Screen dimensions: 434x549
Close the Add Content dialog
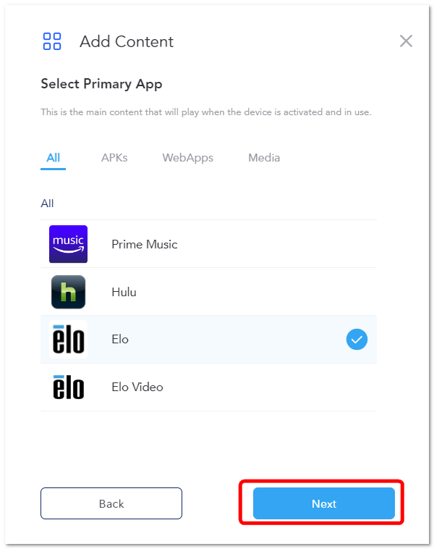tap(406, 41)
